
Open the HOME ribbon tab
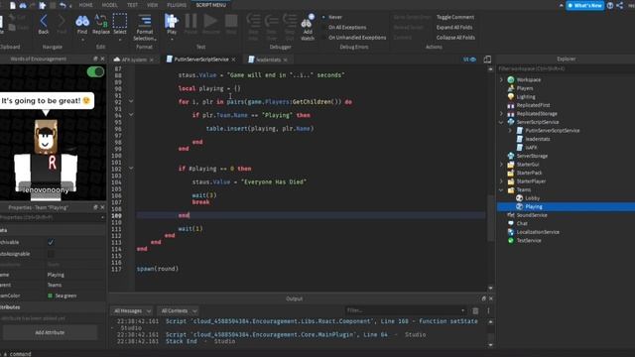86,5
